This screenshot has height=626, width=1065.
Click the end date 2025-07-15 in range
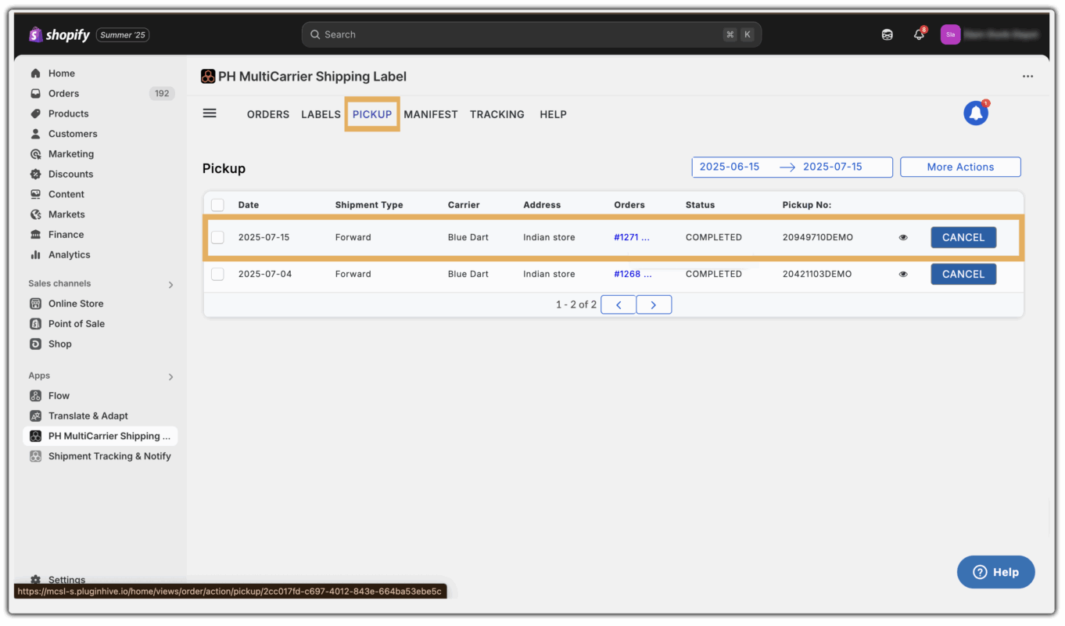[x=833, y=167]
